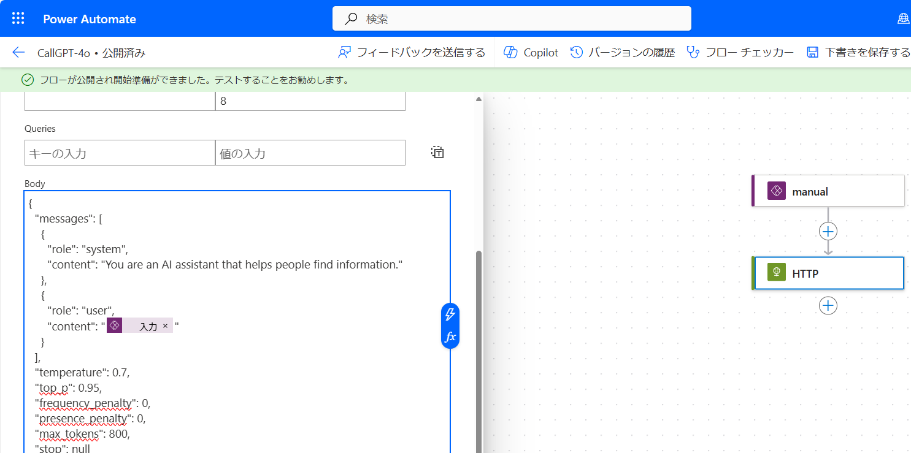Focus the 検索 search bar

[x=512, y=18]
